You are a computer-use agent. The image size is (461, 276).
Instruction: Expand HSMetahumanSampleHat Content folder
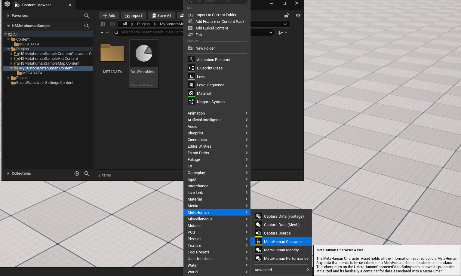(11, 59)
